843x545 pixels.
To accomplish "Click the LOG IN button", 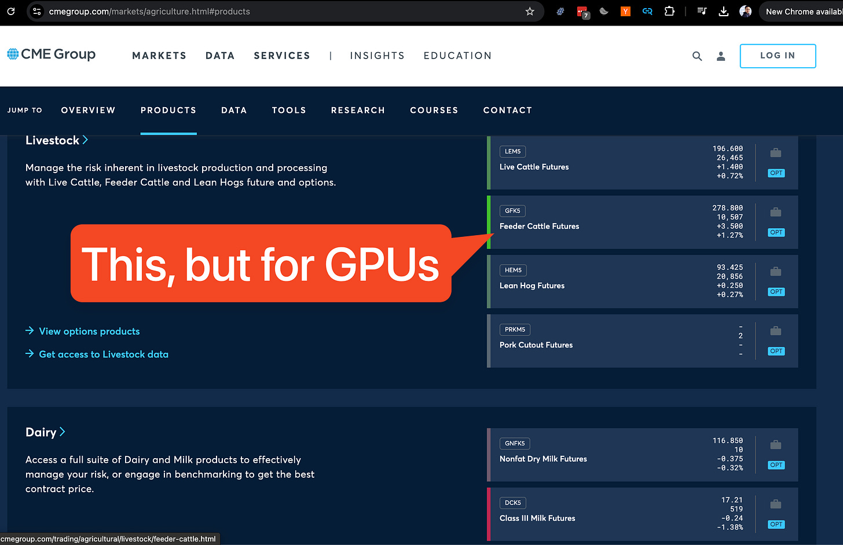I will pyautogui.click(x=778, y=56).
